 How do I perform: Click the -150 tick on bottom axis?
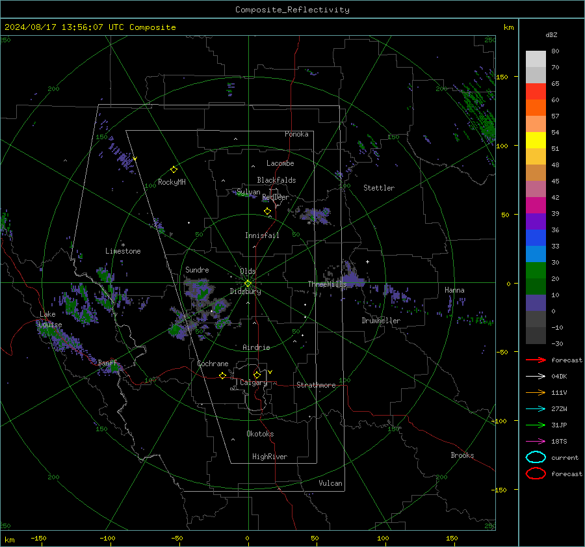click(38, 539)
